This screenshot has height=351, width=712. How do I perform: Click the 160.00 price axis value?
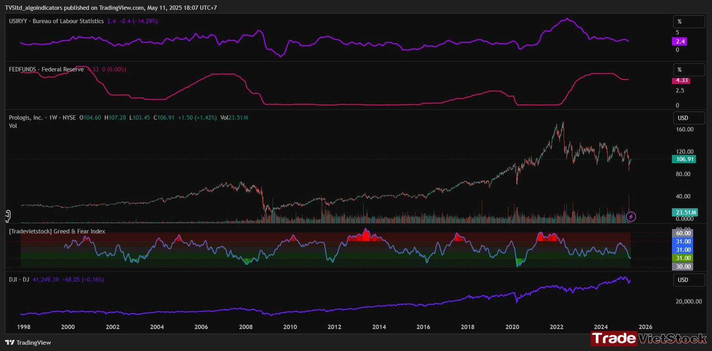(x=684, y=129)
